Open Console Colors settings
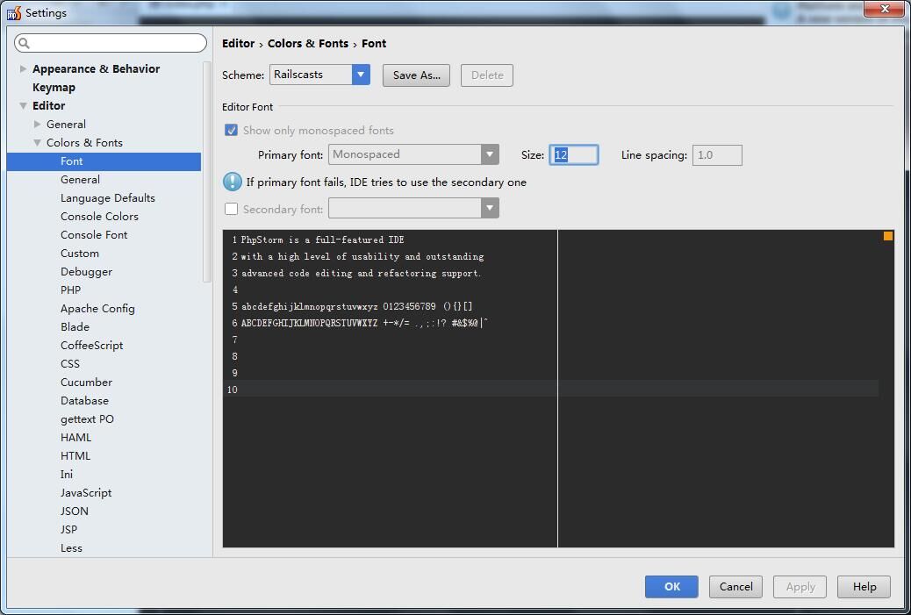The image size is (911, 615). pos(99,216)
